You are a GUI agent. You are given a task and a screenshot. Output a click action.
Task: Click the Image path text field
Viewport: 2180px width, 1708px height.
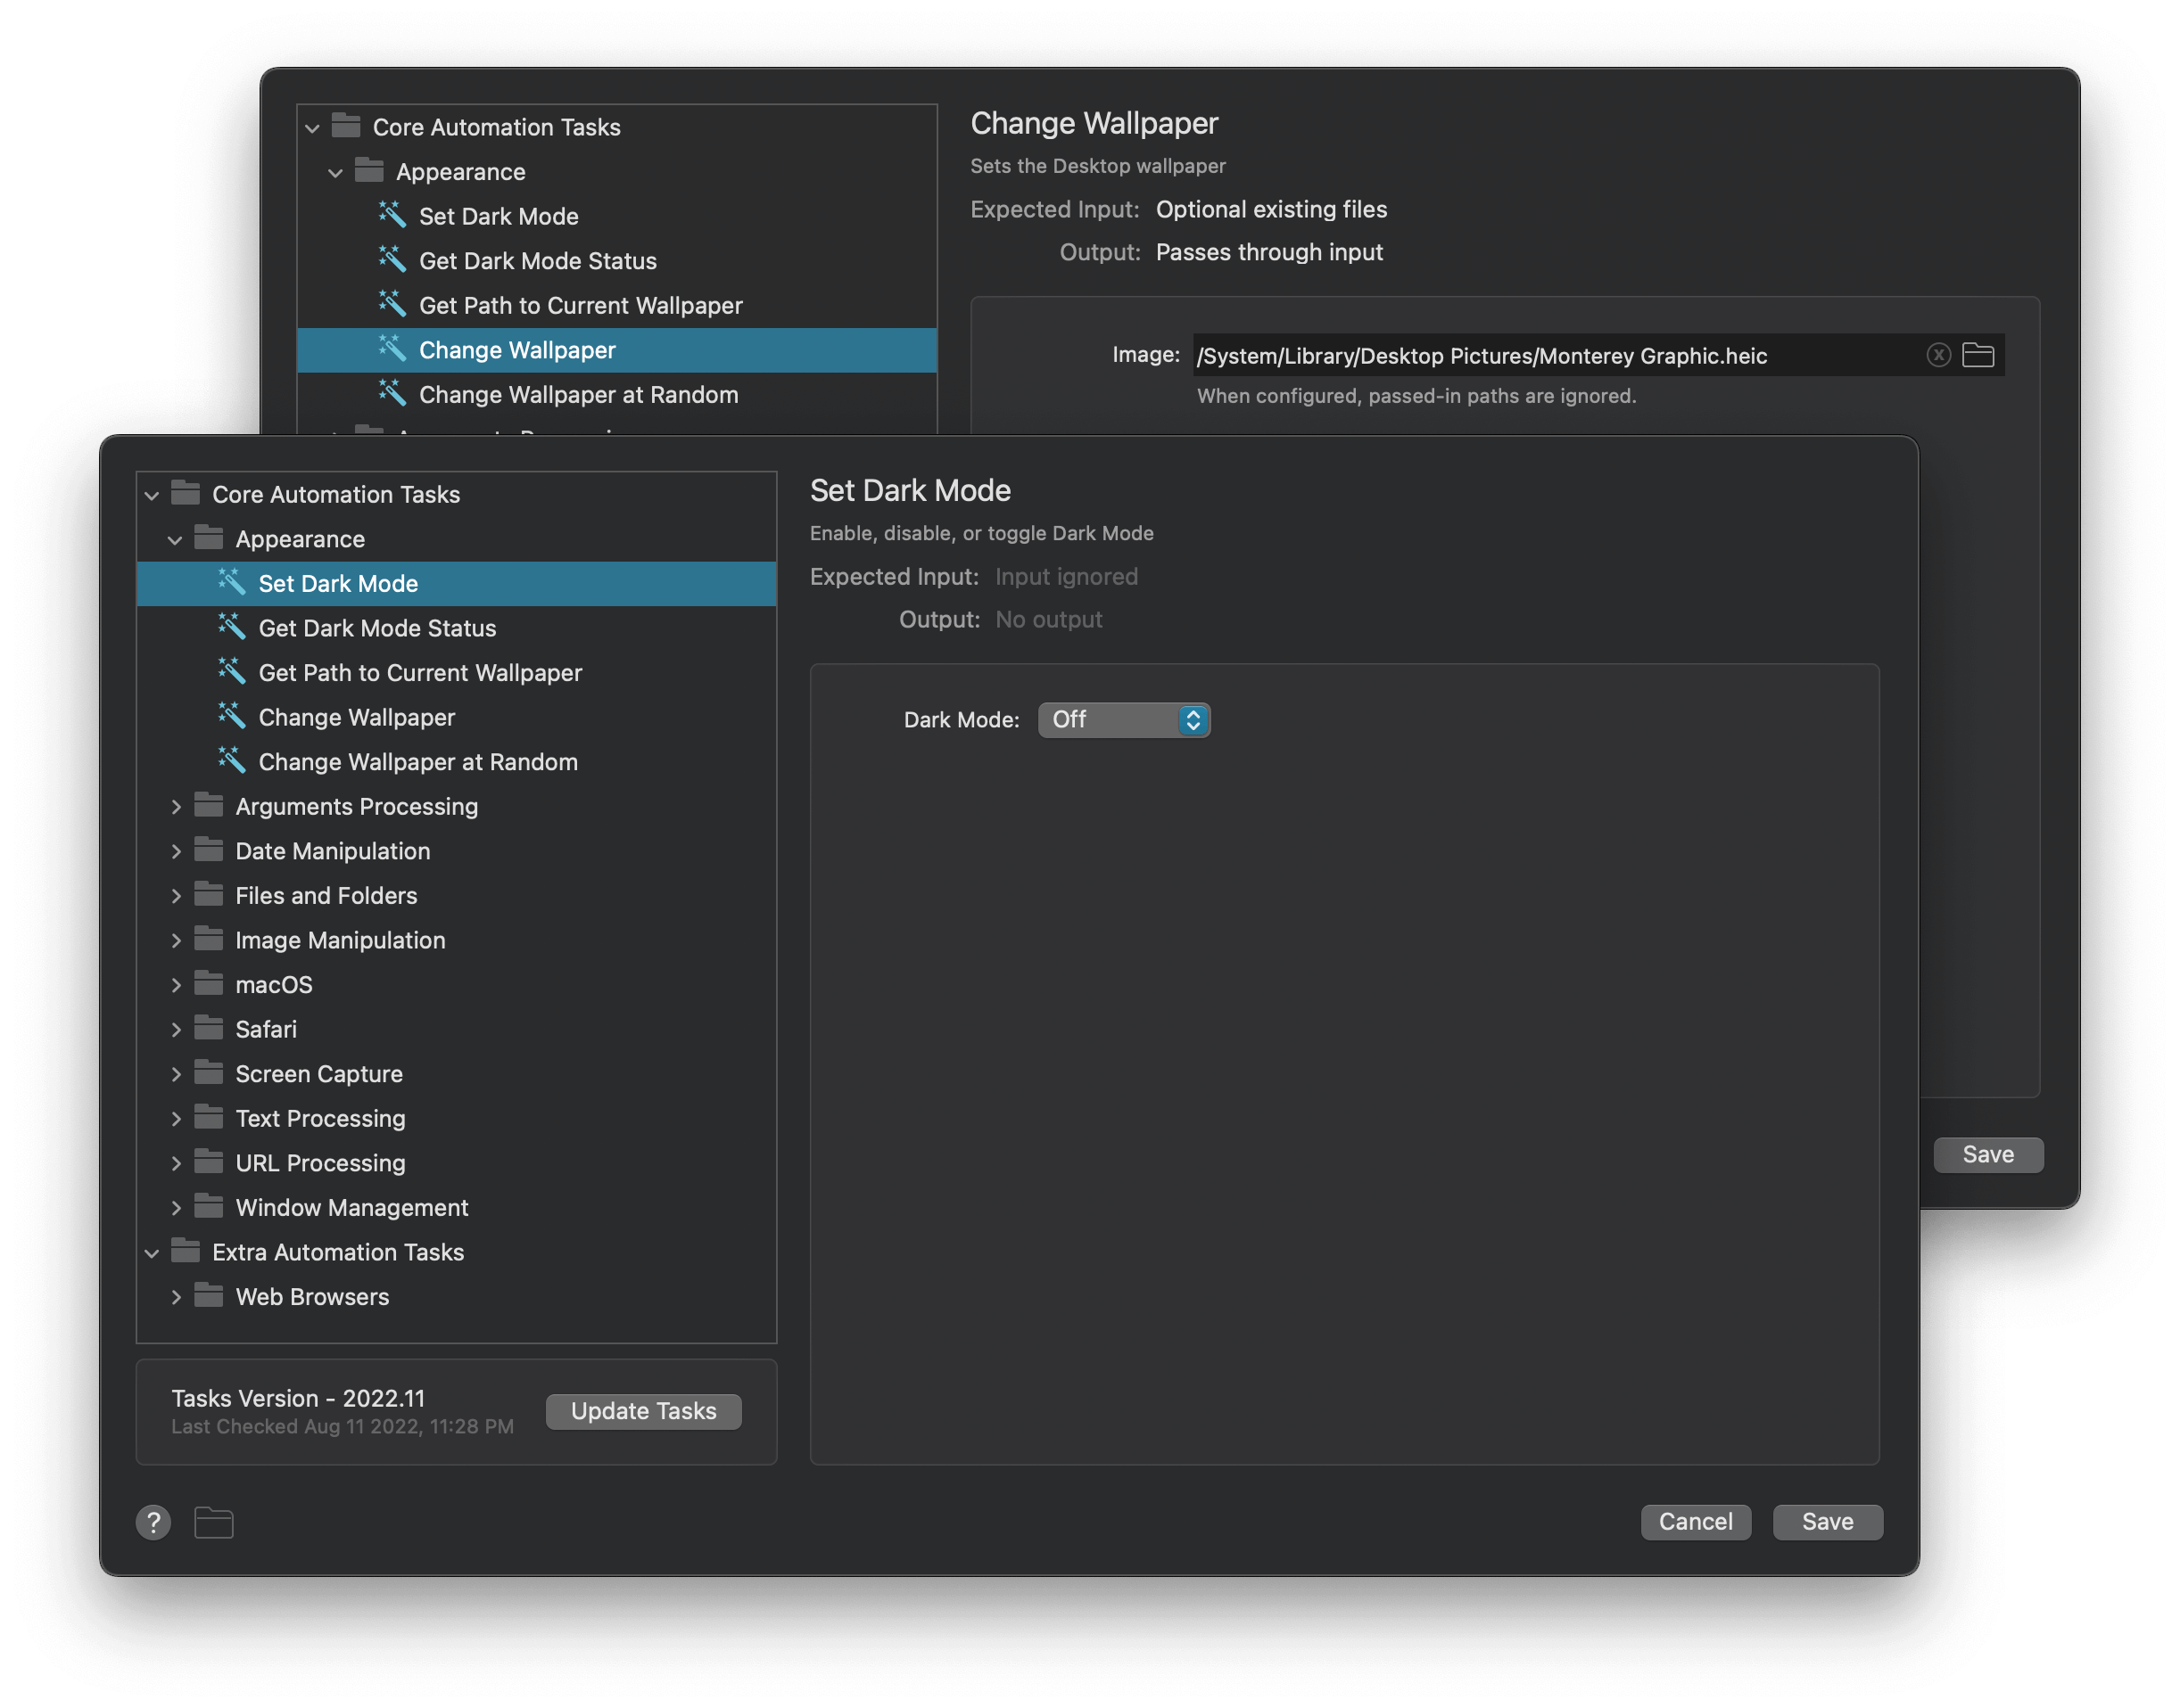click(x=1551, y=356)
